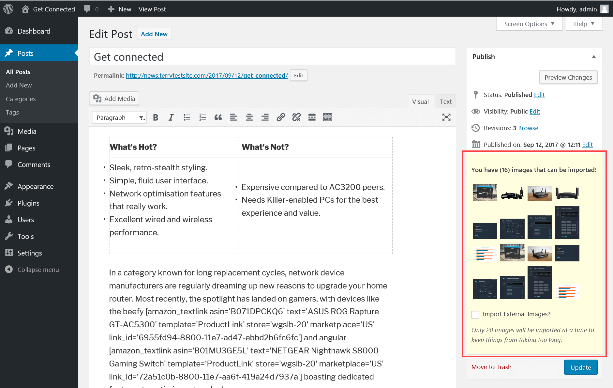Toggle italic formatting
This screenshot has width=613, height=388.
pos(171,117)
